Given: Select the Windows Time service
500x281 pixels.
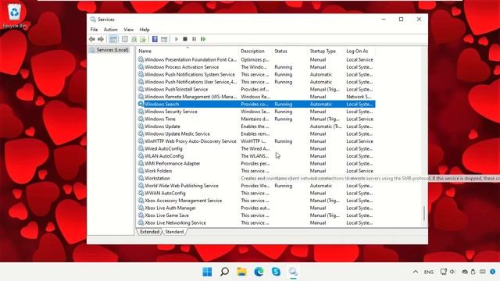Looking at the screenshot, I should [256, 119].
